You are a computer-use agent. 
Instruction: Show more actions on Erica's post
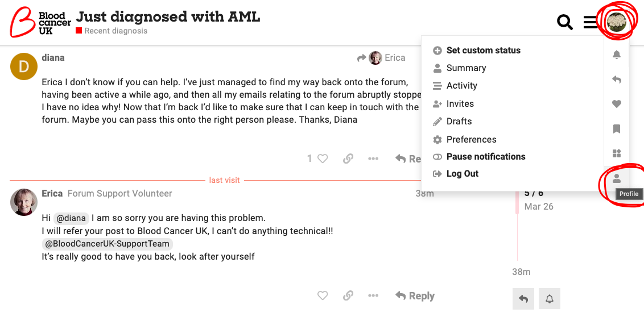pyautogui.click(x=373, y=295)
